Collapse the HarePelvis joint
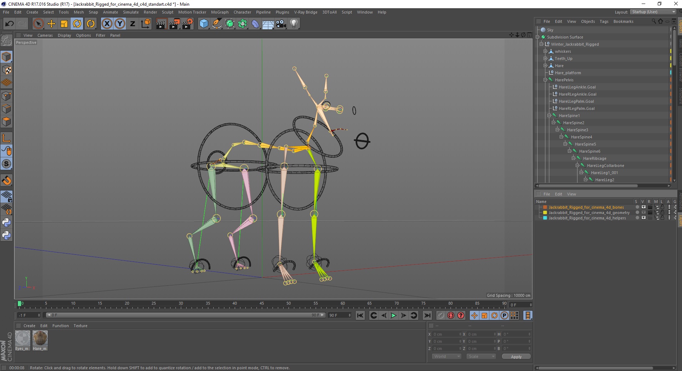This screenshot has height=371, width=682. point(545,80)
